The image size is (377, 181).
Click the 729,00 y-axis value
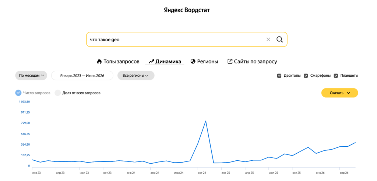(x=25, y=123)
